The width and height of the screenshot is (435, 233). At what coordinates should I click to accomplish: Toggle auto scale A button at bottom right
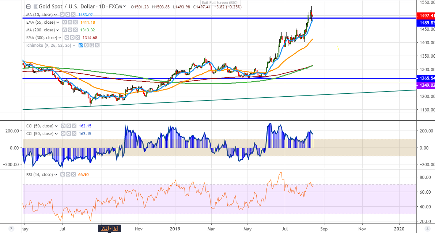[x=427, y=229]
